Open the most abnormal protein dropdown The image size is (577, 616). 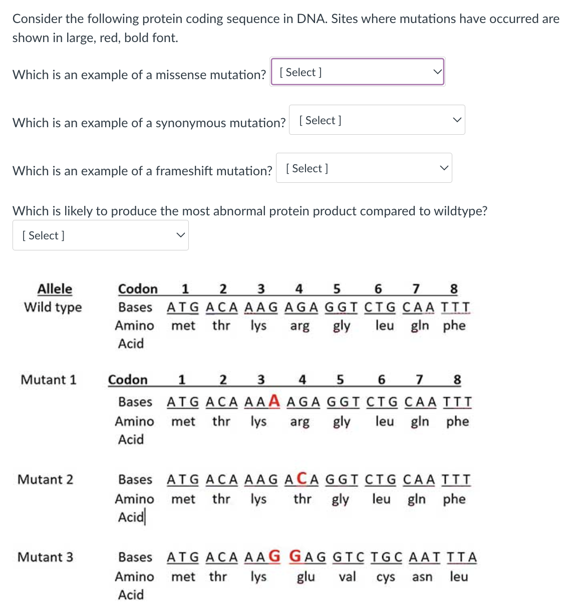click(x=100, y=235)
